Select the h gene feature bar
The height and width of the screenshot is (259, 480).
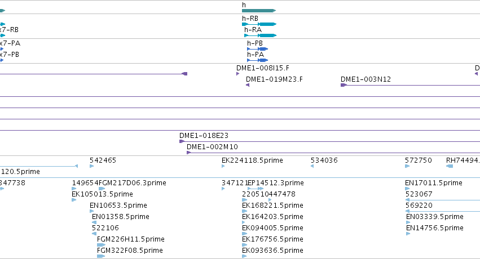(259, 11)
